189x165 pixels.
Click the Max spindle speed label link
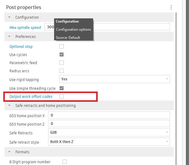click(x=25, y=28)
